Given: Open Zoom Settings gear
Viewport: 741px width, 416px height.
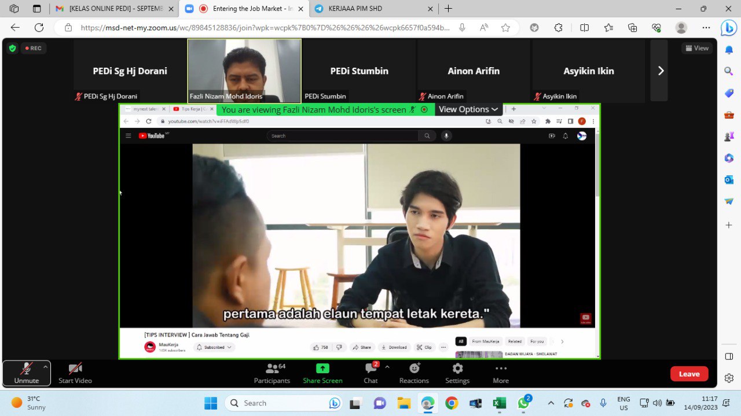Looking at the screenshot, I should [457, 373].
